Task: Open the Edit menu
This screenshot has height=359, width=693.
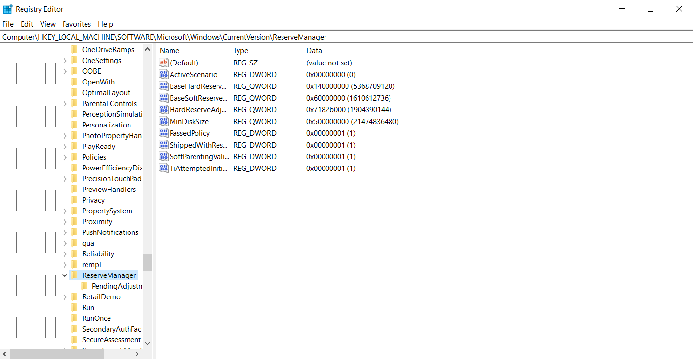Action: point(27,24)
